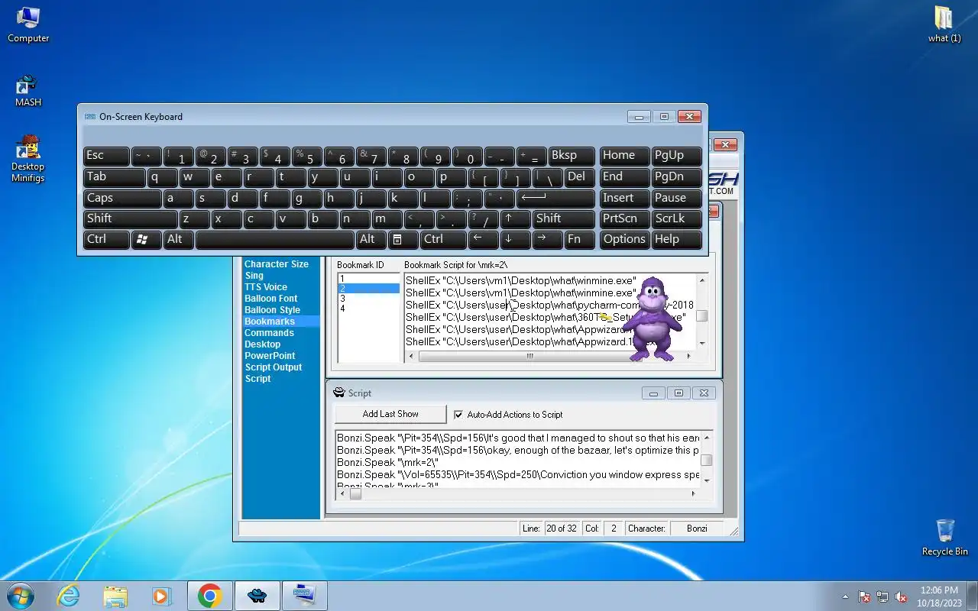Switch to On-Screen Keyboard taskbar button
This screenshot has width=978, height=611.
click(x=305, y=596)
